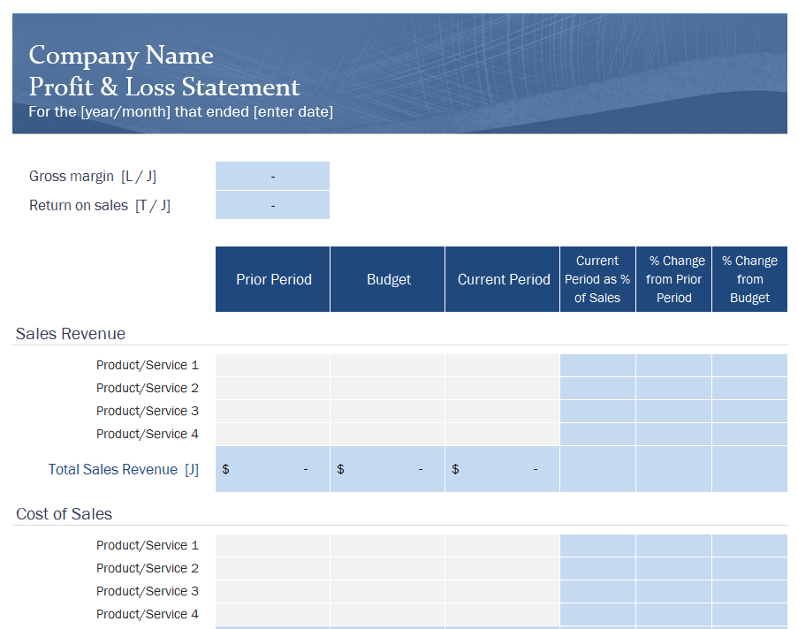Select the Company Name title text
Screen dimensions: 798x629
[121, 55]
